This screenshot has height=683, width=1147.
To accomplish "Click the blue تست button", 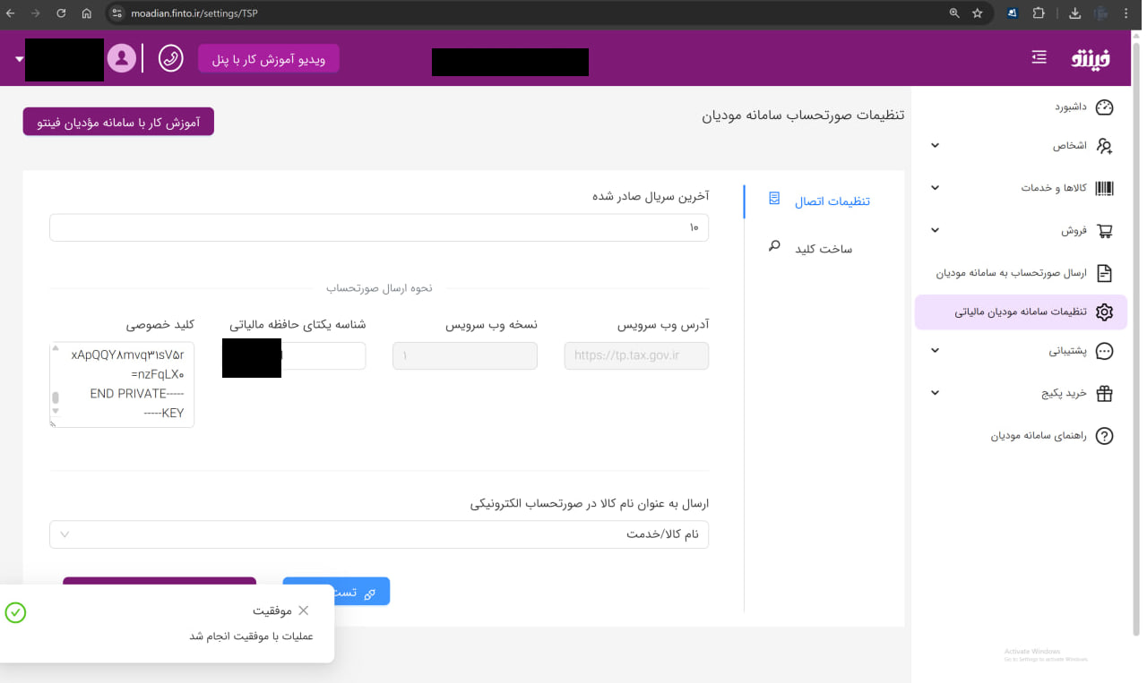I will tap(336, 592).
